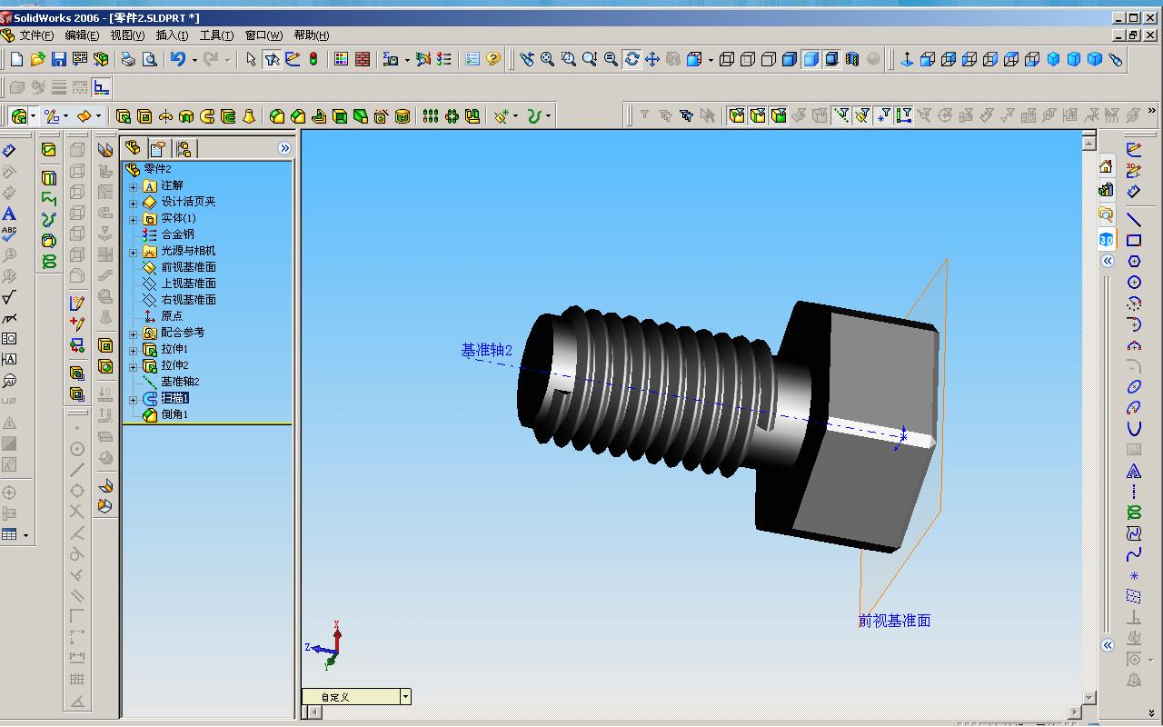Click the Section View icon
The image size is (1163, 727).
tap(851, 59)
